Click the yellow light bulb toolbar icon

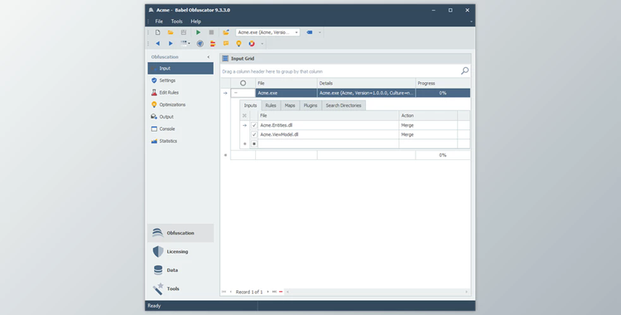tap(238, 44)
